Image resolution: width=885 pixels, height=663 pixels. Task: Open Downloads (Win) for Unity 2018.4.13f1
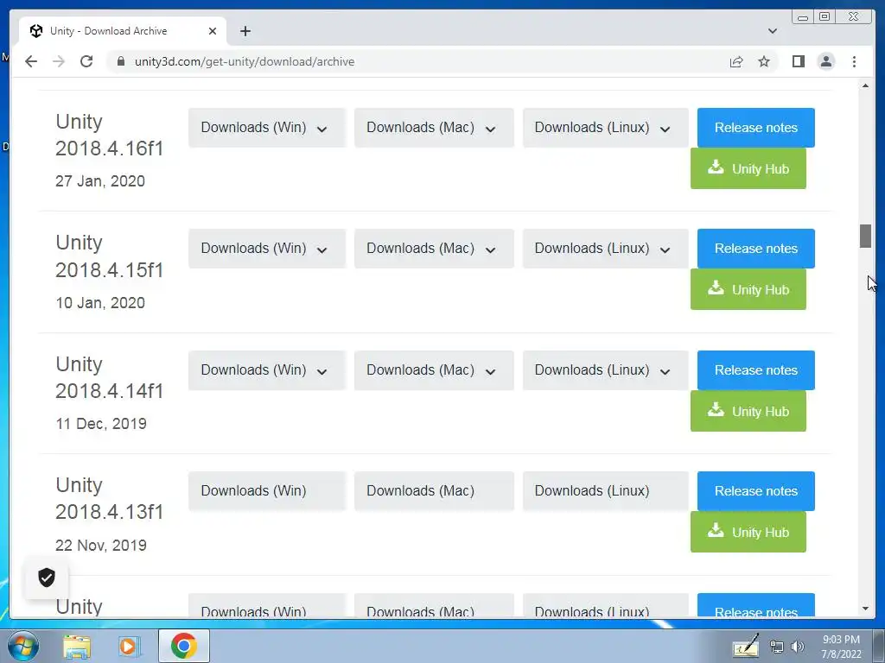coord(266,491)
